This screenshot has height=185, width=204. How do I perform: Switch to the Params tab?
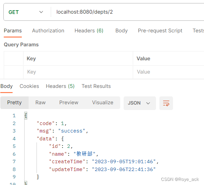(13, 31)
